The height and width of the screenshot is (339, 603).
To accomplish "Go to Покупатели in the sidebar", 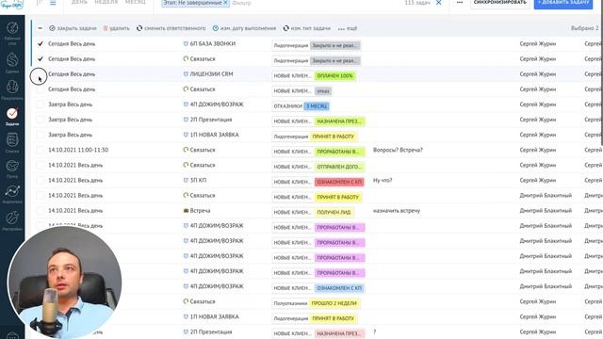I will click(12, 89).
